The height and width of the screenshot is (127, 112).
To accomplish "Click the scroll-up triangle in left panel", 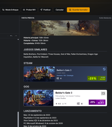I will pyautogui.click(x=18, y=39).
